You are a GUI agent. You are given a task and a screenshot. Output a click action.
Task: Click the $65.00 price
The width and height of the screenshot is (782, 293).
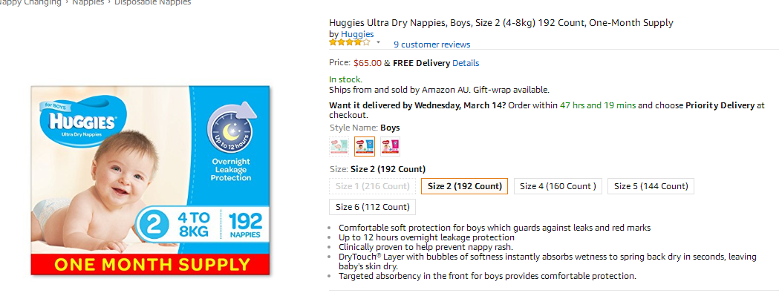pos(368,63)
